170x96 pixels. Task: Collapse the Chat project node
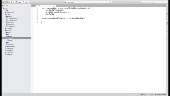click(x=3, y=10)
